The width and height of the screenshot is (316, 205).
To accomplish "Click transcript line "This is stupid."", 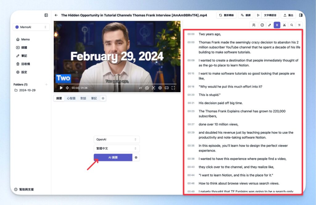I will (x=210, y=95).
